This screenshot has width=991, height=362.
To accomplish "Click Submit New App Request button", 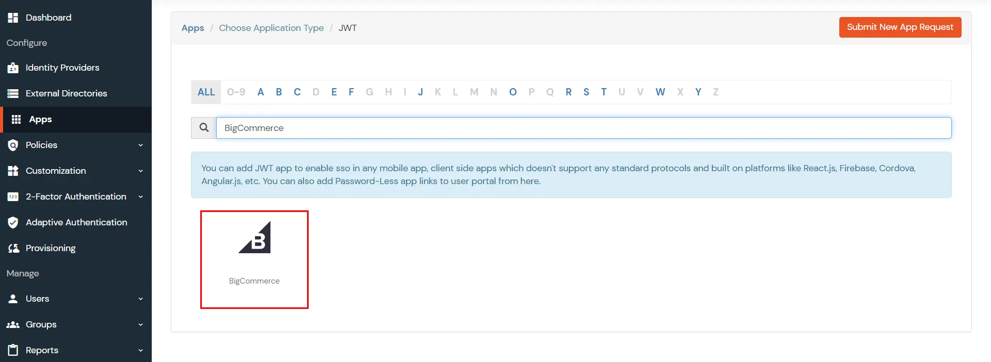I will (900, 27).
